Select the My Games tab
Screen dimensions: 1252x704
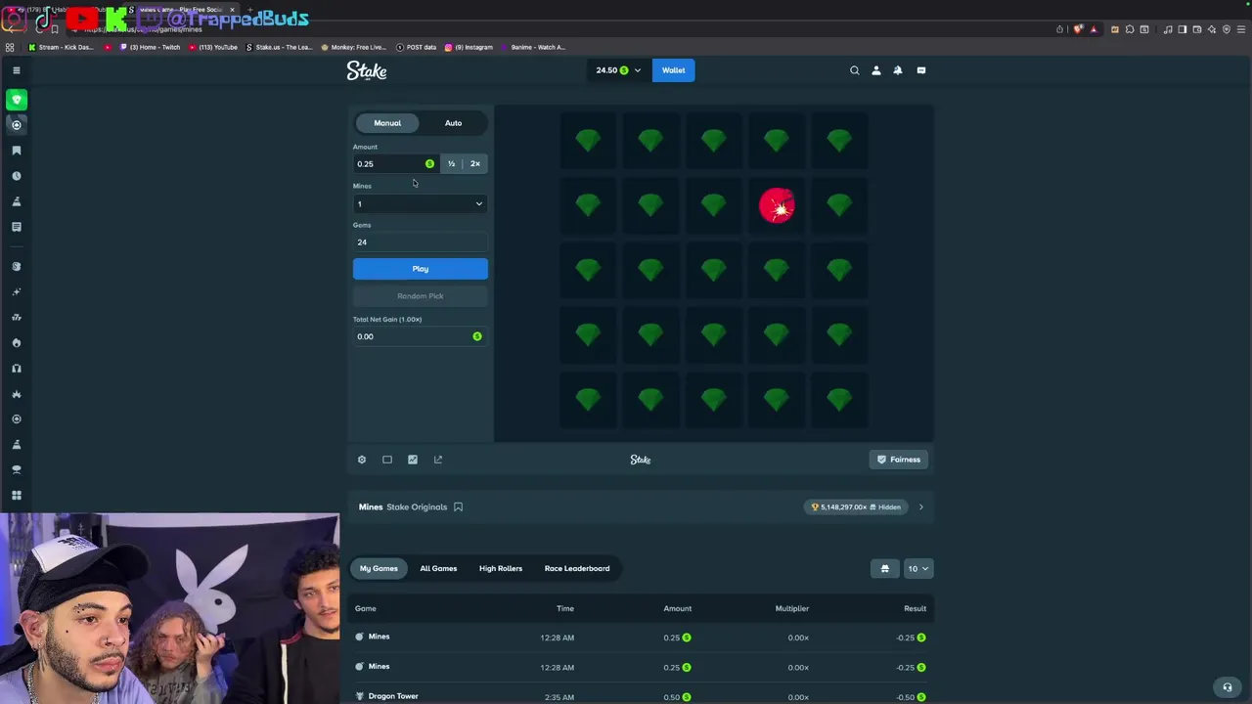pos(379,569)
